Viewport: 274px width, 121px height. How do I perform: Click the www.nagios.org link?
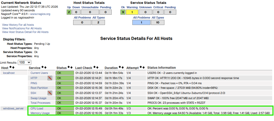(40, 14)
